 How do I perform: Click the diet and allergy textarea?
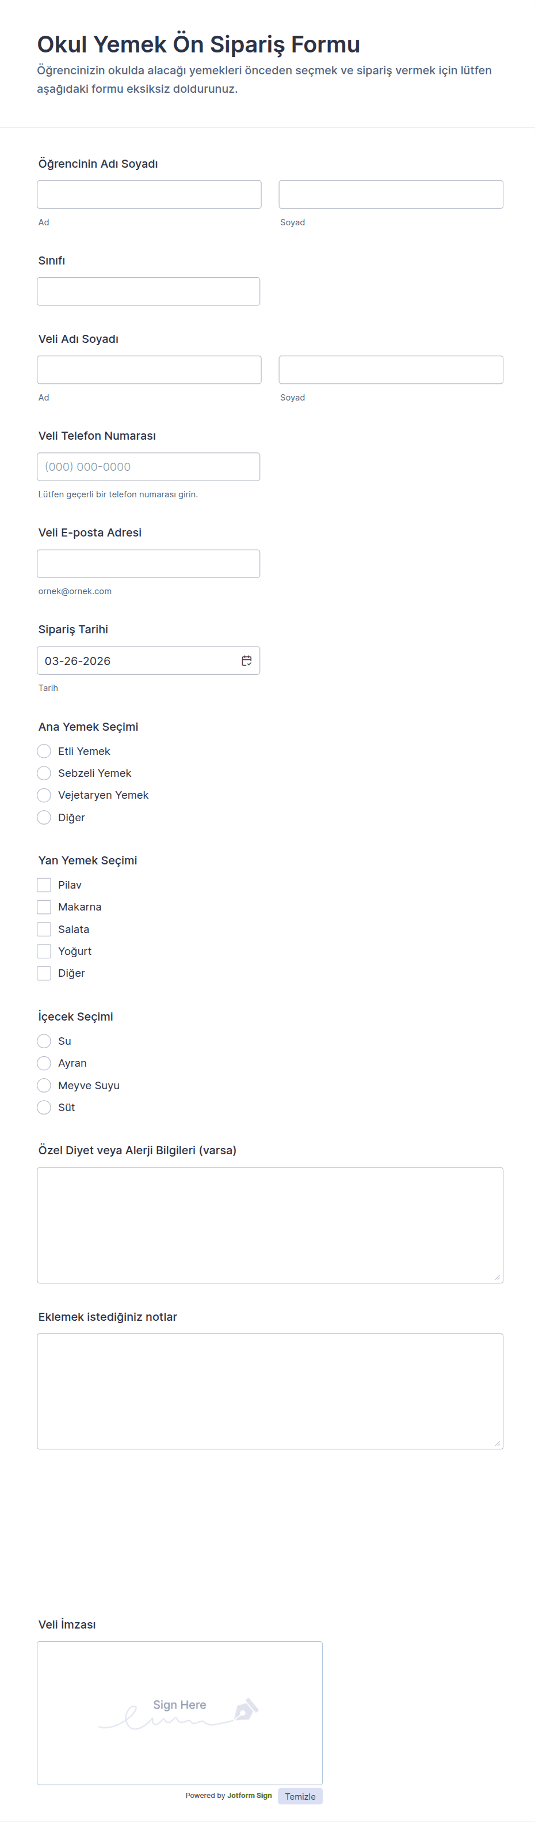[270, 1225]
